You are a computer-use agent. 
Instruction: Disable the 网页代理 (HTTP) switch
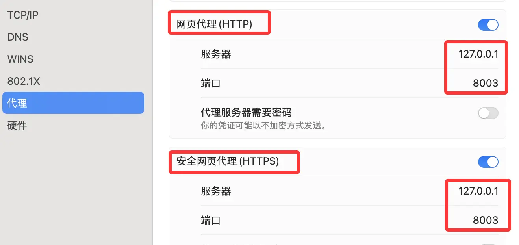point(488,25)
